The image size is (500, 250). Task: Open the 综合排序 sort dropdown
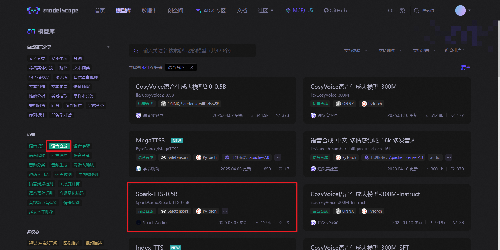point(456,50)
